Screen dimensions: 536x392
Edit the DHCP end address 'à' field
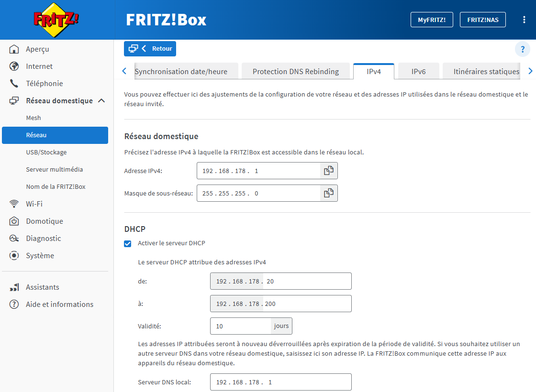(280, 304)
